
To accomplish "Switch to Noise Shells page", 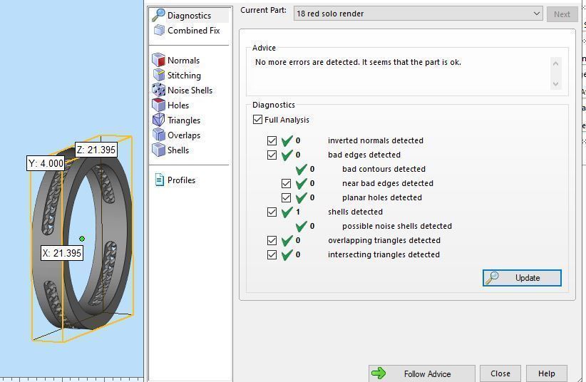I will point(190,90).
